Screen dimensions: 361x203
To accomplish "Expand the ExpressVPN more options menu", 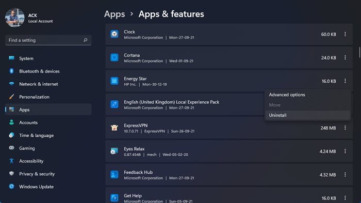I will pos(345,127).
